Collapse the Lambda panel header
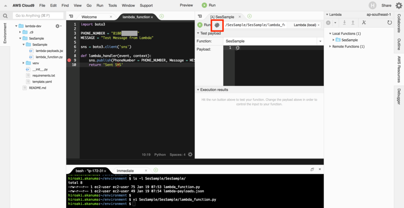Image resolution: width=404 pixels, height=208 pixels. [327, 15]
